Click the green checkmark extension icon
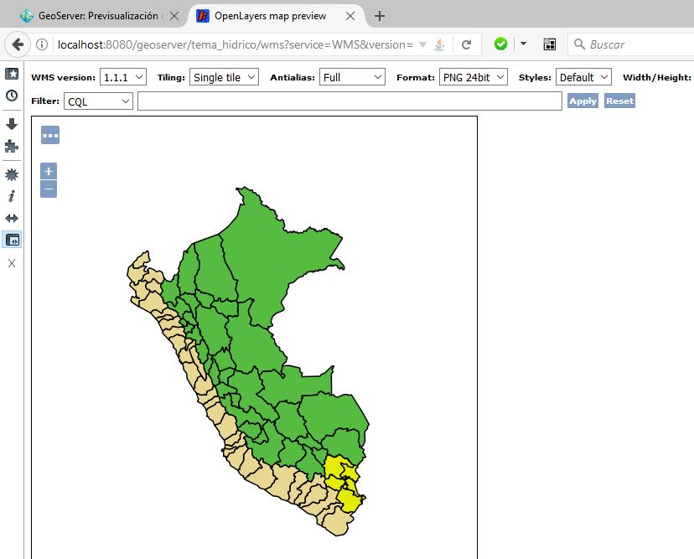This screenshot has width=694, height=559. click(x=500, y=44)
